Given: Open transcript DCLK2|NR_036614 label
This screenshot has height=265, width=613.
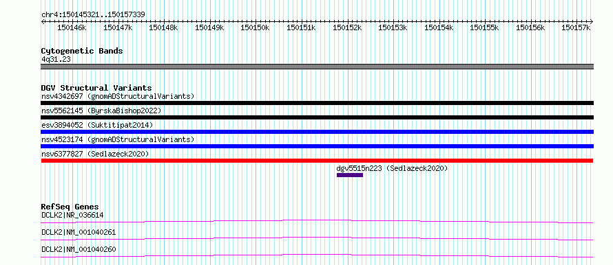Looking at the screenshot, I should [x=72, y=215].
